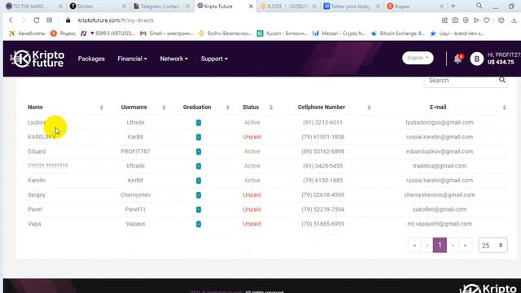
Task: Open the Kucoin bookmark link
Action: (282, 33)
